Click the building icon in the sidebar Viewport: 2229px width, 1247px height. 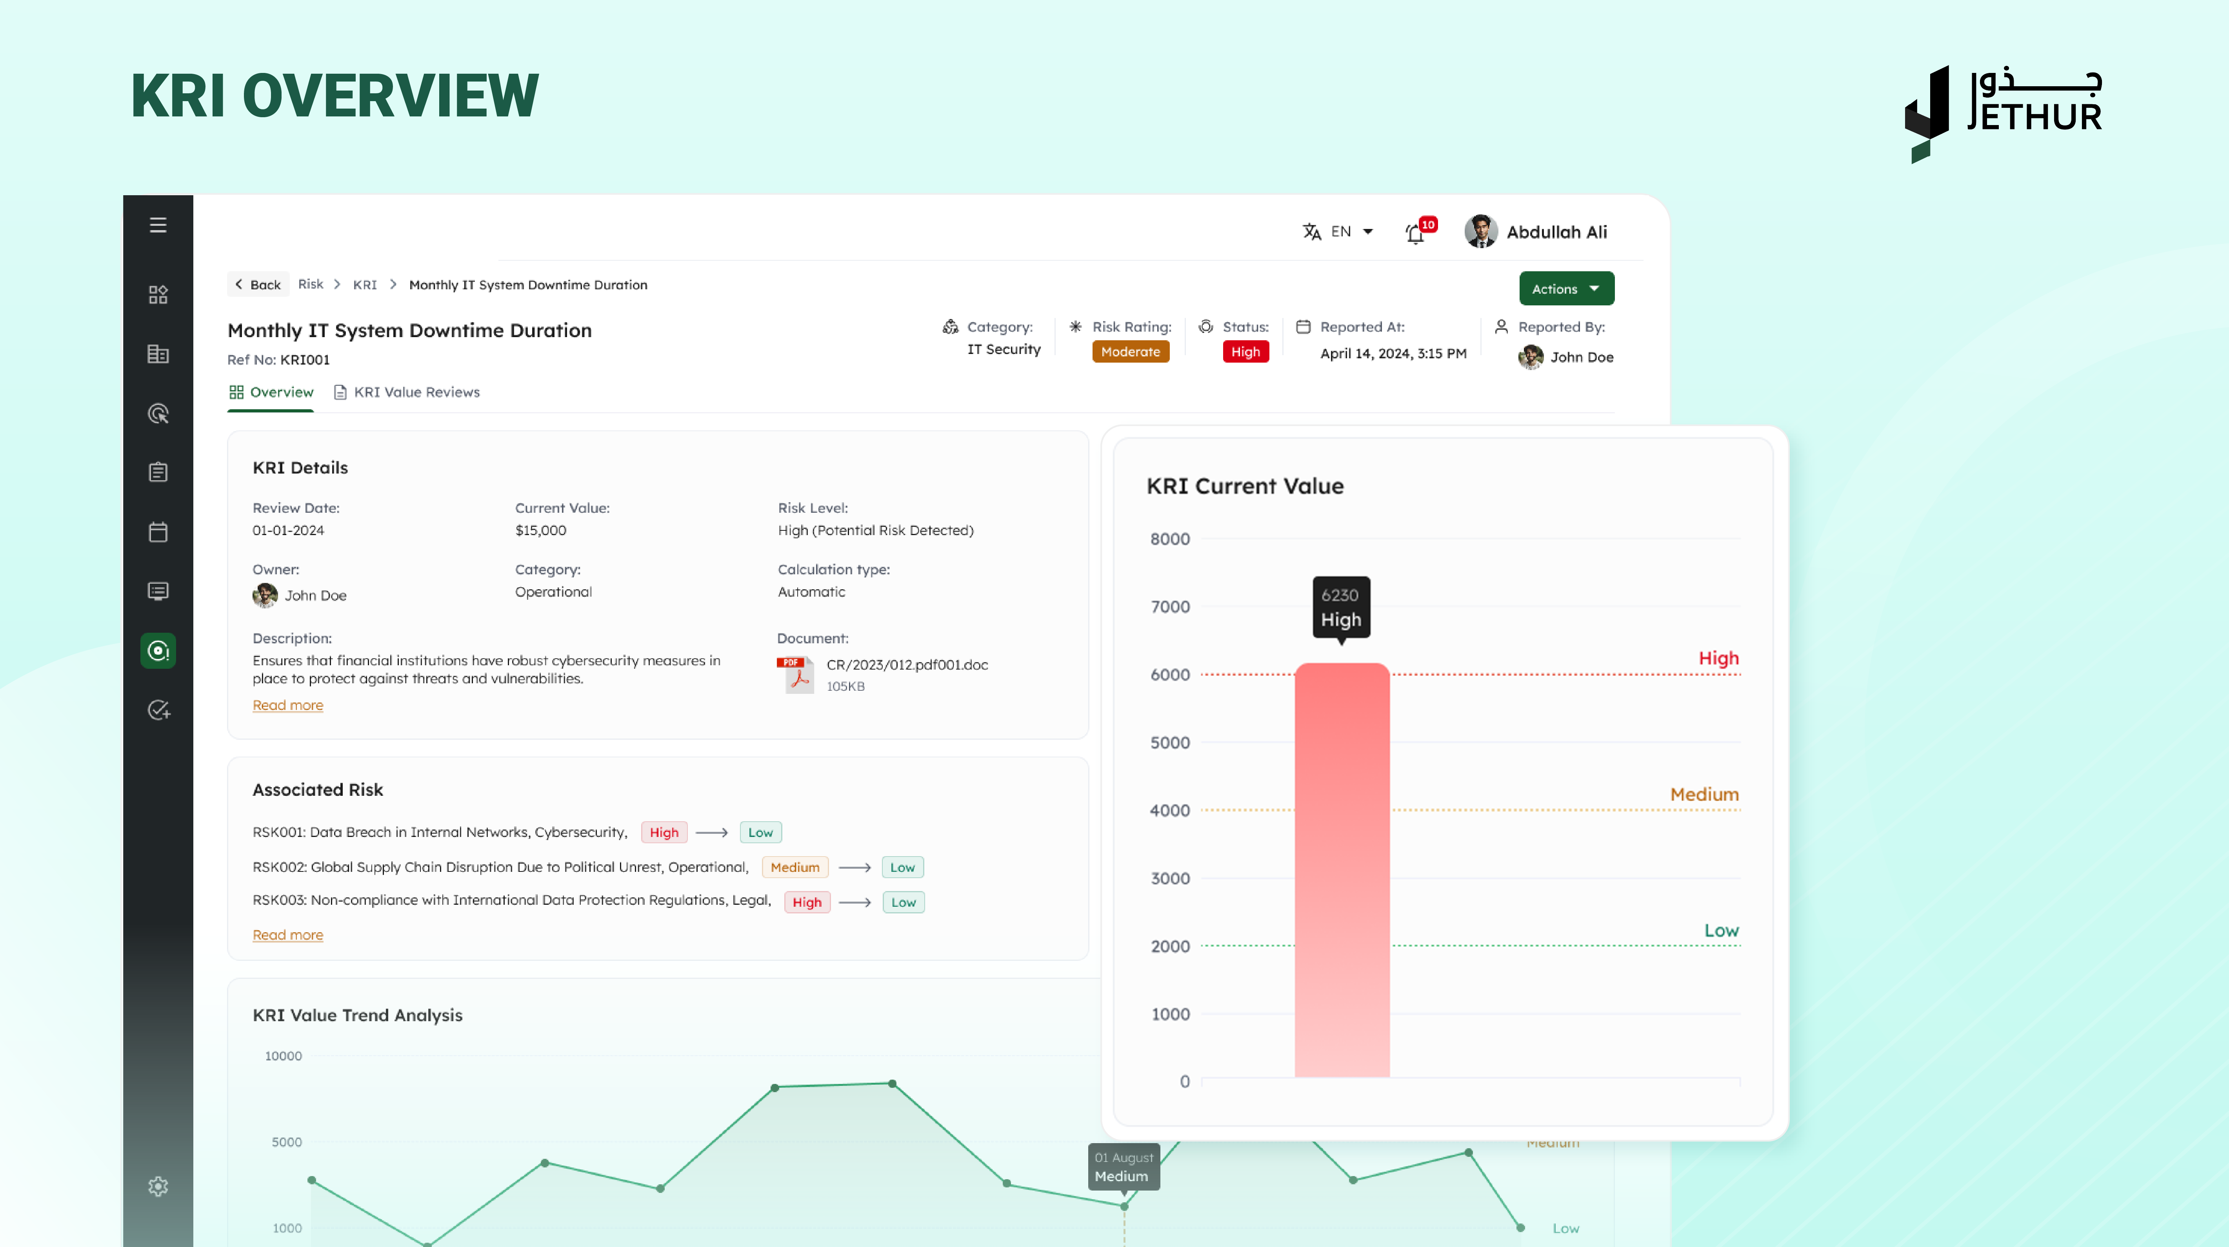158,354
